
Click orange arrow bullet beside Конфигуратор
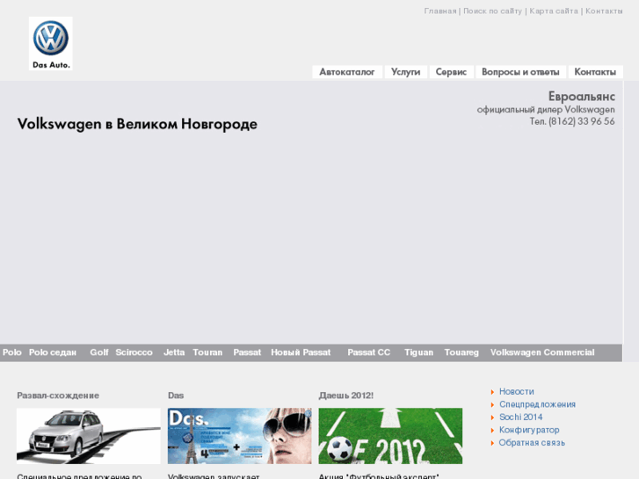point(492,430)
